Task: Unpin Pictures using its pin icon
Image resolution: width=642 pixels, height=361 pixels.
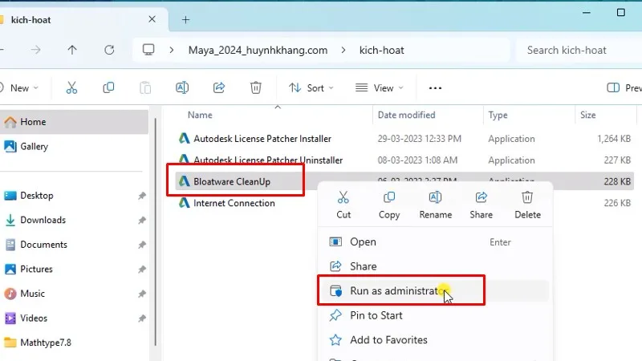Action: (142, 270)
